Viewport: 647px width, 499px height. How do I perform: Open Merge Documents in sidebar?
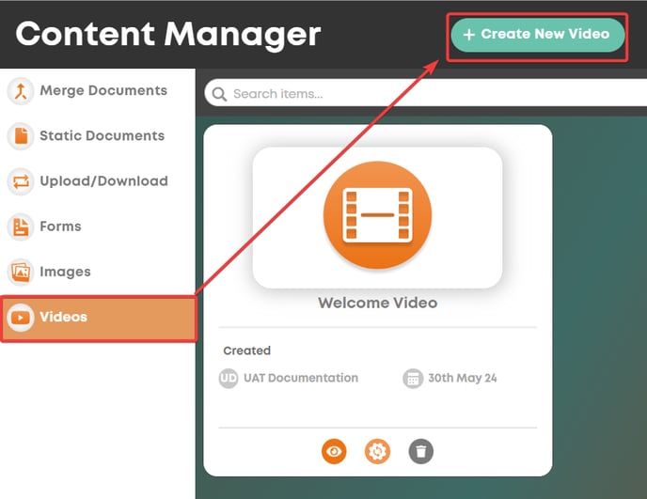(98, 91)
